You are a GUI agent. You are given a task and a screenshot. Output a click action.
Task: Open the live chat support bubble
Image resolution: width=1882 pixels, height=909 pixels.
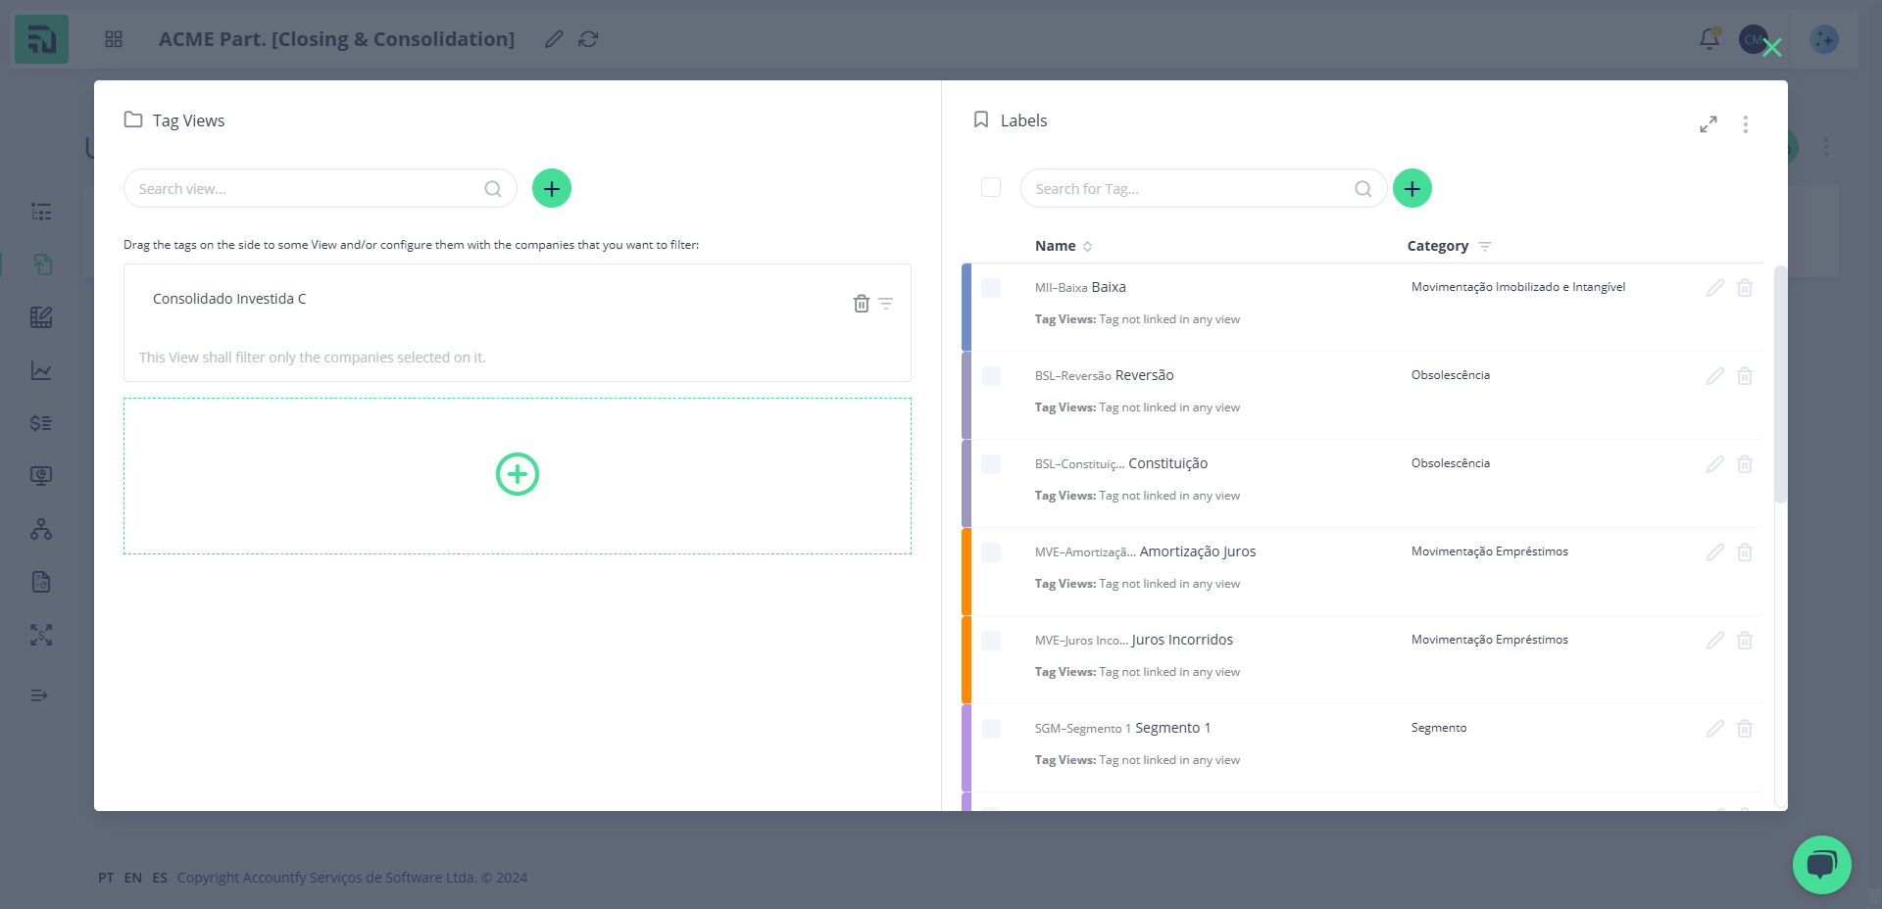click(1822, 865)
